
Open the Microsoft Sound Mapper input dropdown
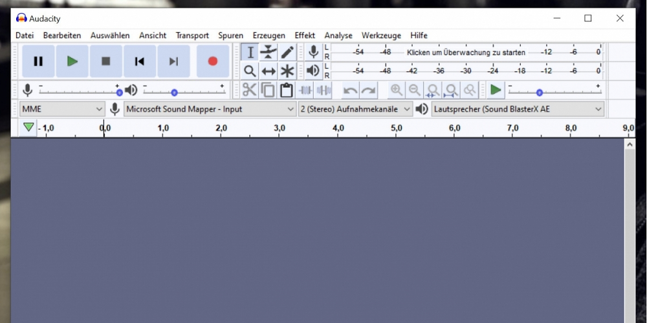(x=210, y=109)
